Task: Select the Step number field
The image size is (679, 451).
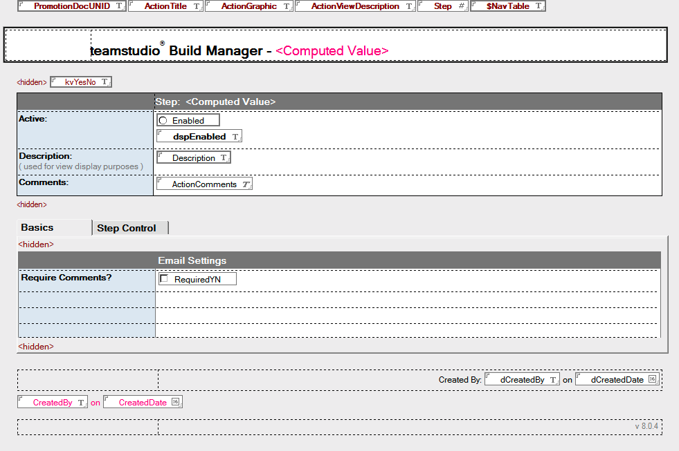Action: click(442, 6)
